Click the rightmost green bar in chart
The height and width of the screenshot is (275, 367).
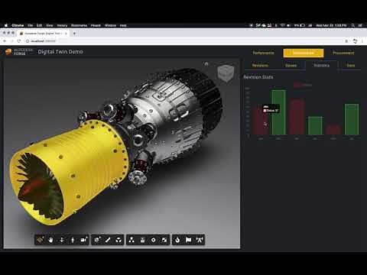click(352, 119)
